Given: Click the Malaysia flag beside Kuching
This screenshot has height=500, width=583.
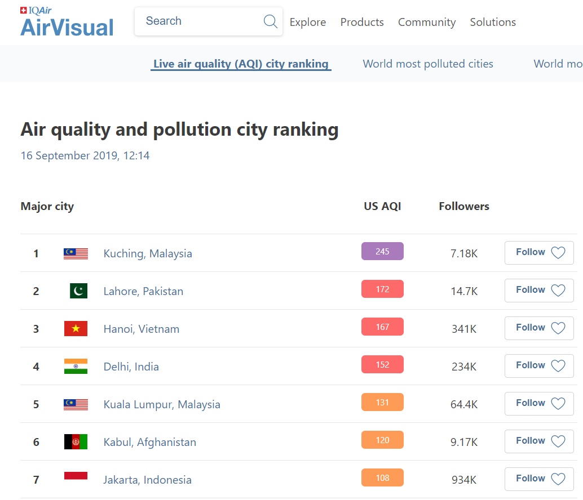Looking at the screenshot, I should click(76, 253).
